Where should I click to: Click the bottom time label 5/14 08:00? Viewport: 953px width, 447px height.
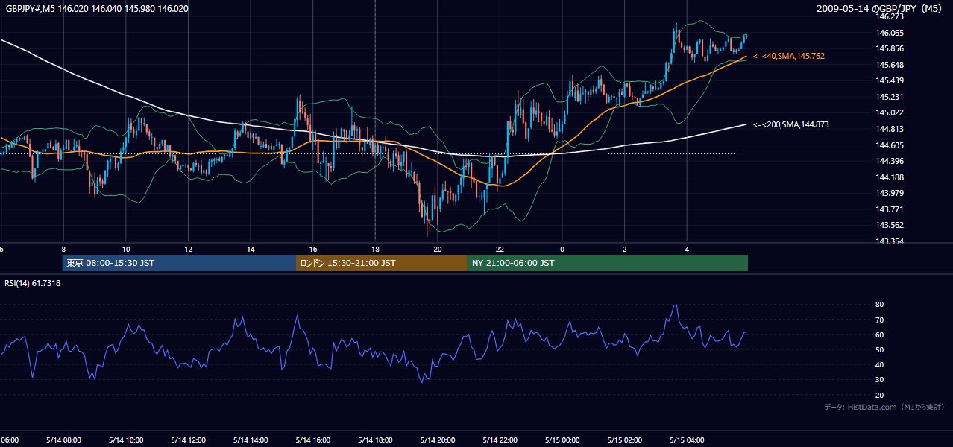pos(63,440)
